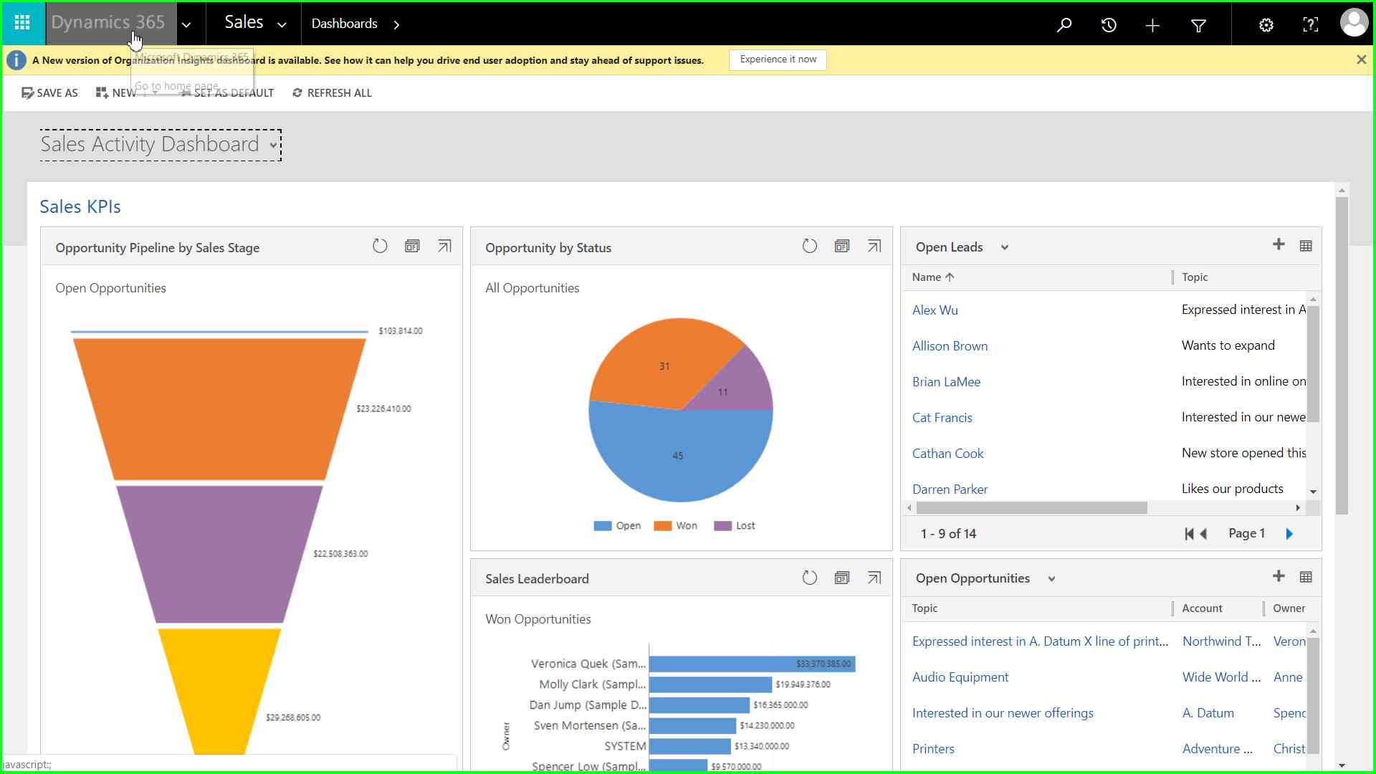Screen dimensions: 1376x774
Task: View records for Opportunity Pipeline chart
Action: tap(412, 247)
